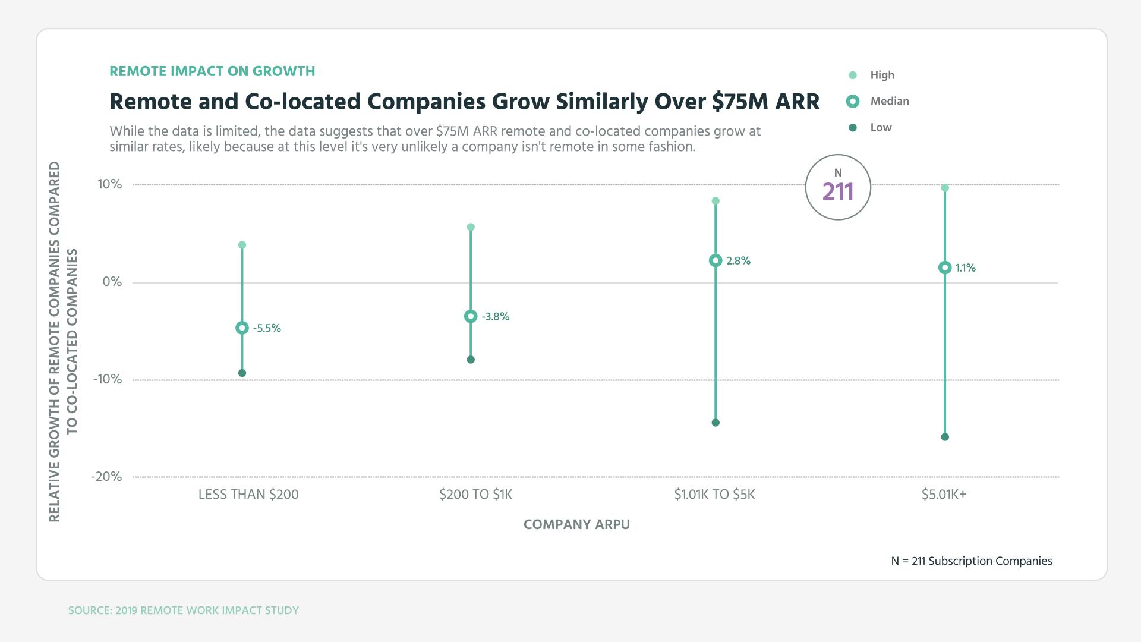The height and width of the screenshot is (642, 1141).
Task: Click the chart title about $75M ARR
Action: click(x=464, y=101)
